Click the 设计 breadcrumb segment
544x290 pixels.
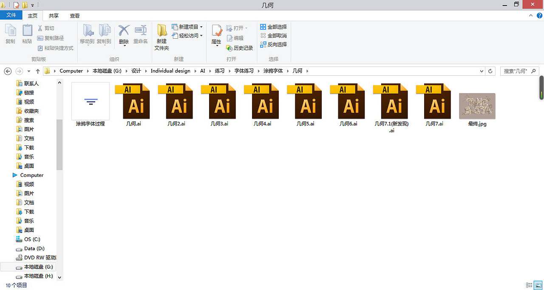point(136,71)
